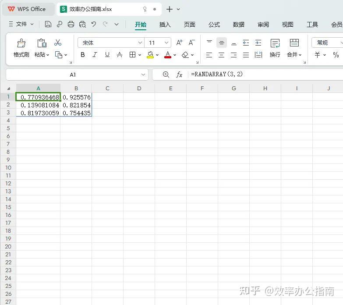Click the currency format icon
Image resolution: width=343 pixels, height=305 pixels.
[x=318, y=55]
